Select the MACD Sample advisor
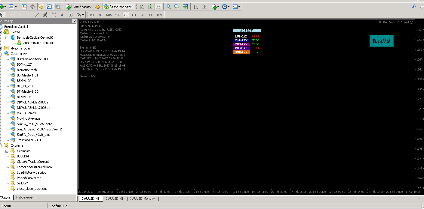The height and width of the screenshot is (209, 424). 27,113
